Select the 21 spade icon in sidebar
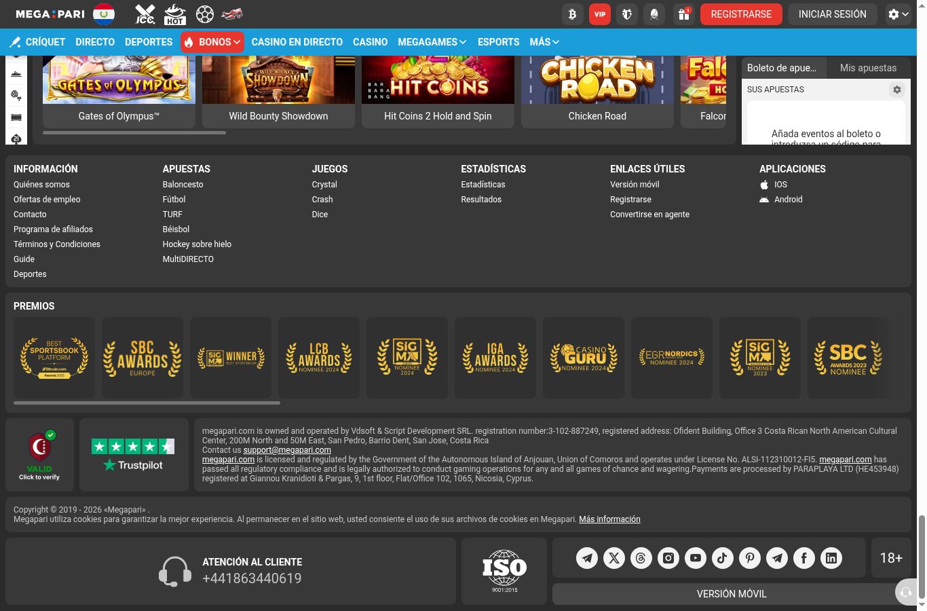Screen dimensions: 927x611 click(16, 138)
